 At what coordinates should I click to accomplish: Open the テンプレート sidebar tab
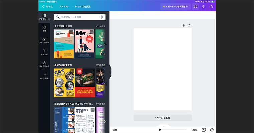(x=44, y=17)
